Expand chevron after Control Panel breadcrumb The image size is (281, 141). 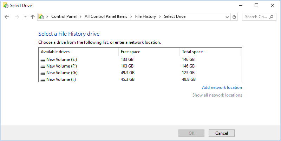coord(80,16)
